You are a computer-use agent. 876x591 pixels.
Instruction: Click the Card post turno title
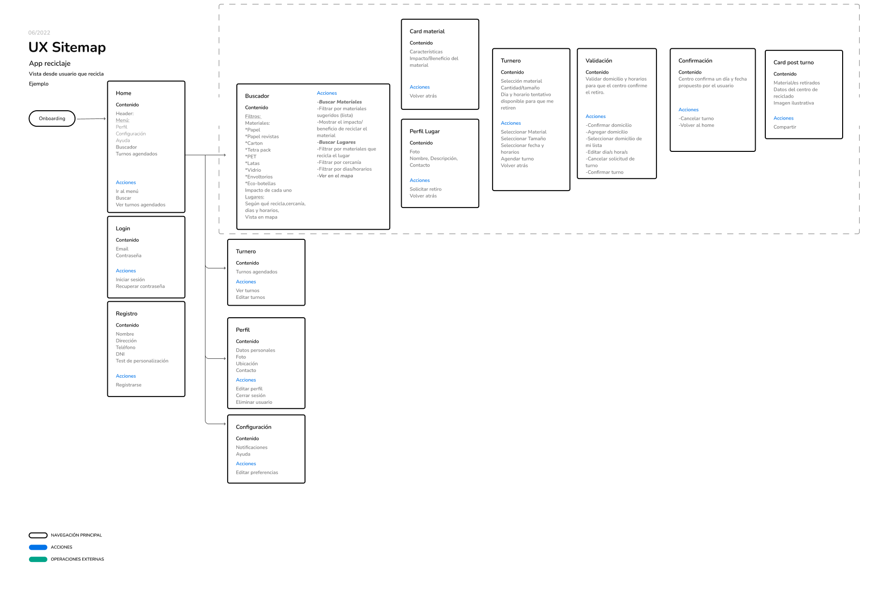coord(793,63)
